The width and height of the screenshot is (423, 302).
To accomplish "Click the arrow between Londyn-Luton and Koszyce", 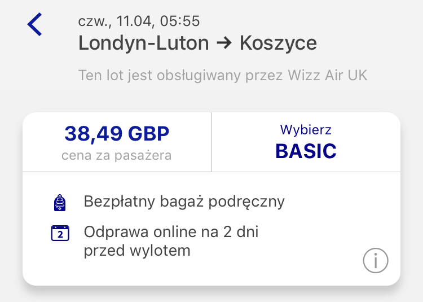I will (224, 43).
